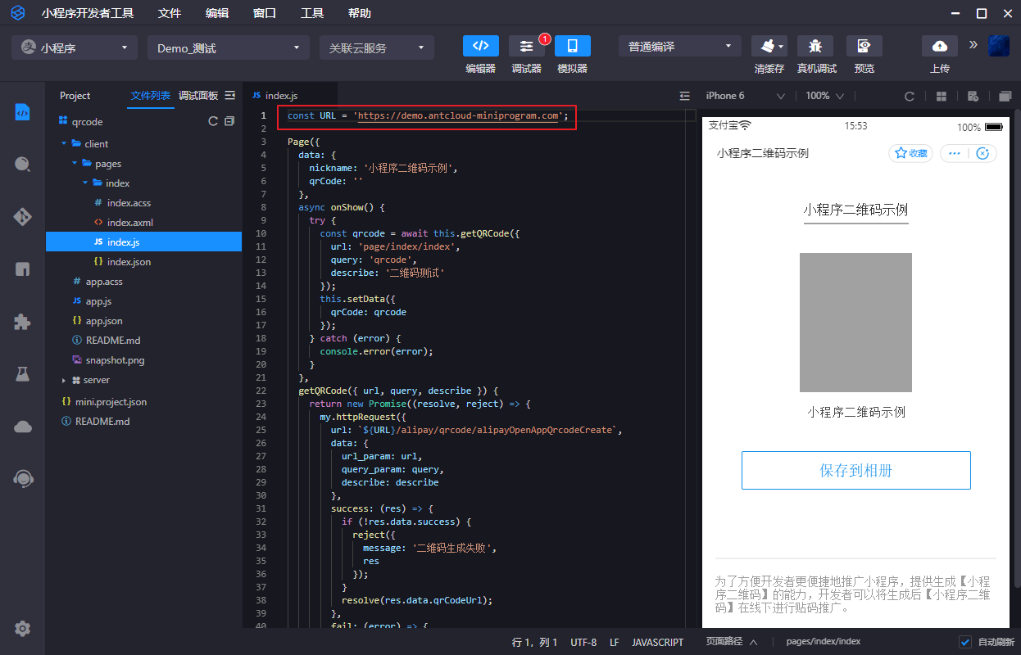Image resolution: width=1021 pixels, height=655 pixels.
Task: Open the 清缓存 dropdown arrow
Action: click(x=782, y=47)
